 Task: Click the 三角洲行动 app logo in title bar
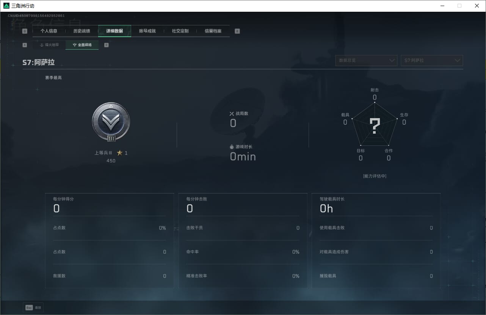coord(6,6)
